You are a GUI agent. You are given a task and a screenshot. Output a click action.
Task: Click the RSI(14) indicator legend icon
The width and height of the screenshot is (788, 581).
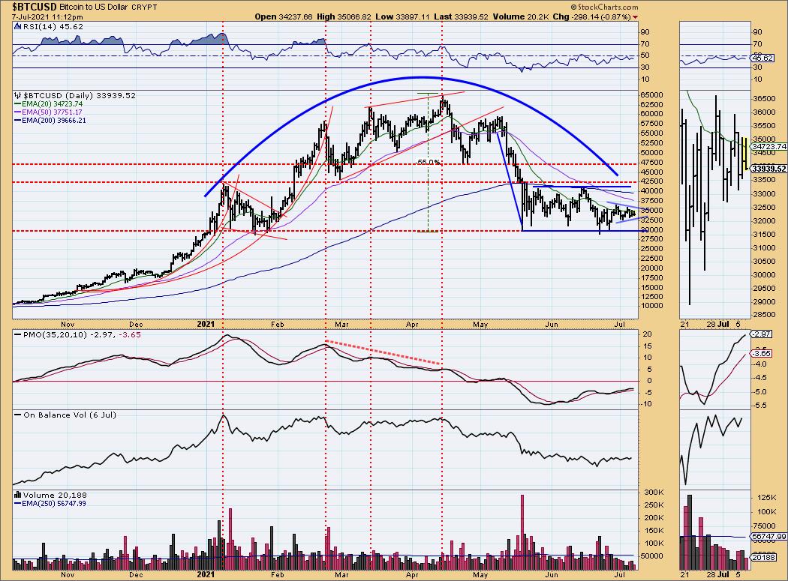point(17,26)
